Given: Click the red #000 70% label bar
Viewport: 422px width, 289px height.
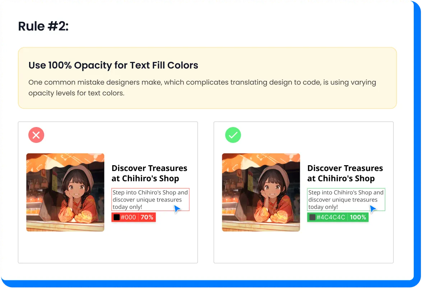Looking at the screenshot, I should tap(134, 217).
